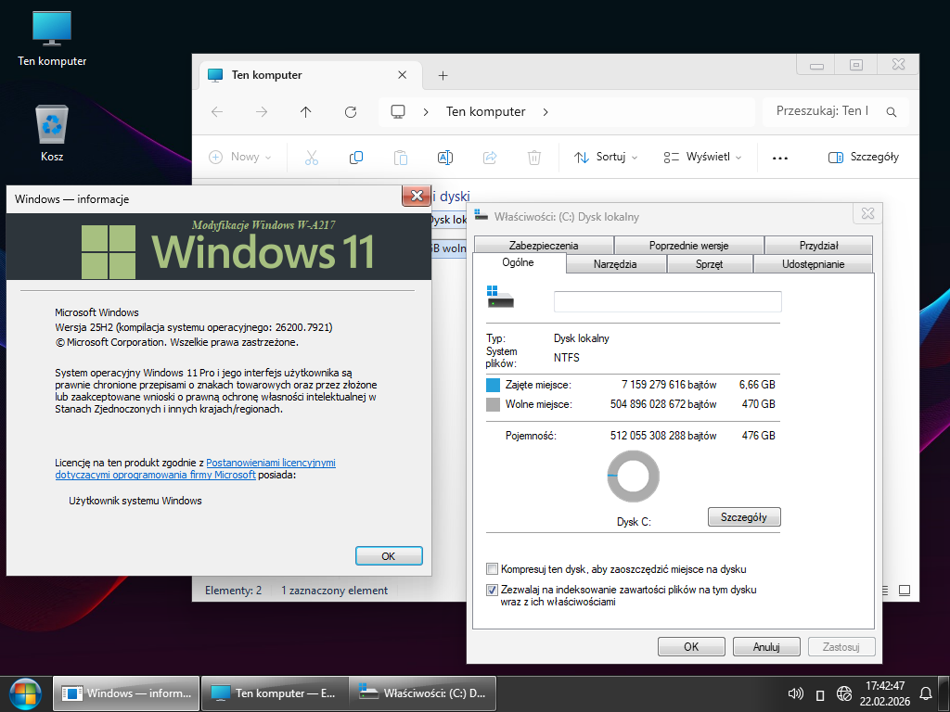
Task: Uncheck Zezwalaj na indeksowanie zawartości plików
Action: point(493,590)
